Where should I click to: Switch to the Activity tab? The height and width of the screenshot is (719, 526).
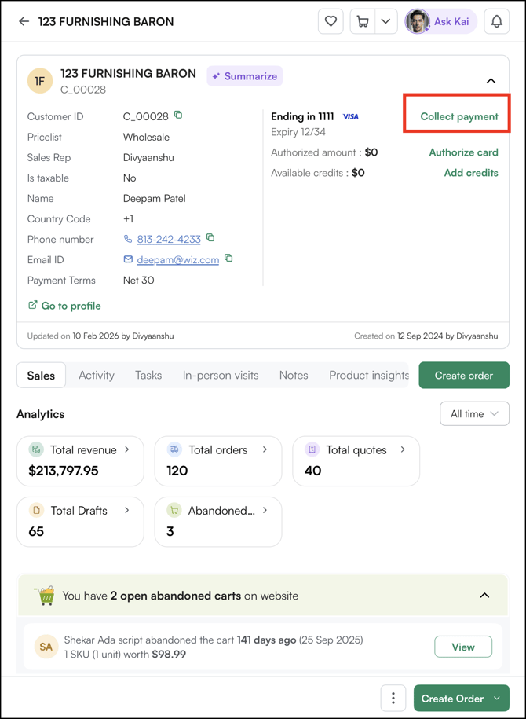click(x=97, y=376)
